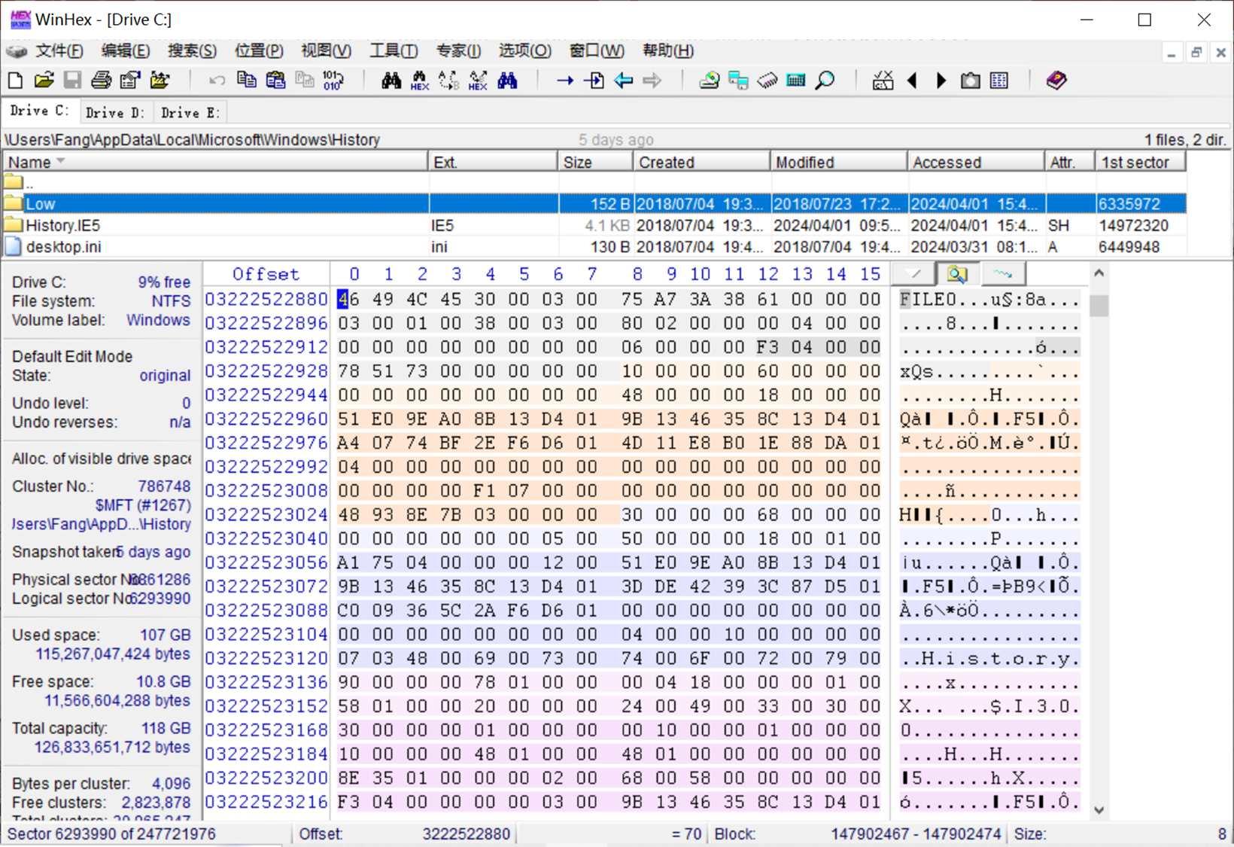Open the Properties toolbar icon

(x=130, y=80)
